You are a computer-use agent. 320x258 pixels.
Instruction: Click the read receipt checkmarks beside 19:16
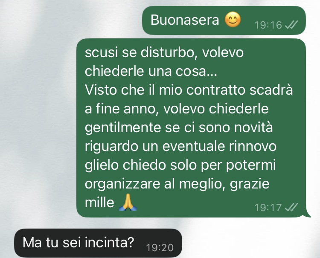click(291, 25)
